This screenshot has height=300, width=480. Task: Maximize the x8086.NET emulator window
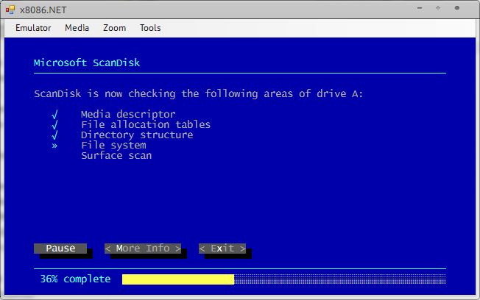tap(438, 8)
